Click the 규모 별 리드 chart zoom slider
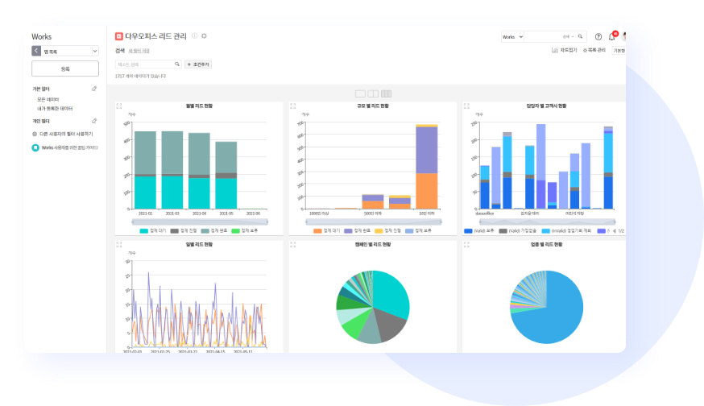Image resolution: width=704 pixels, height=406 pixels. 374,222
